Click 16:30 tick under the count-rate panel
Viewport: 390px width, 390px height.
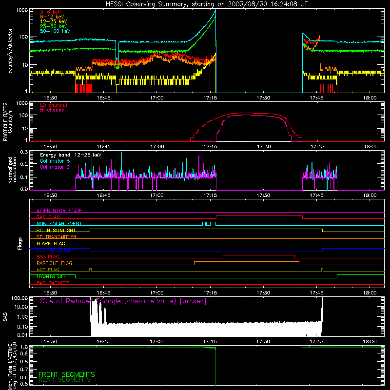[50, 98]
